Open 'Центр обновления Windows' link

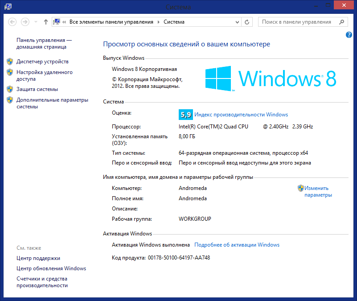click(x=51, y=268)
